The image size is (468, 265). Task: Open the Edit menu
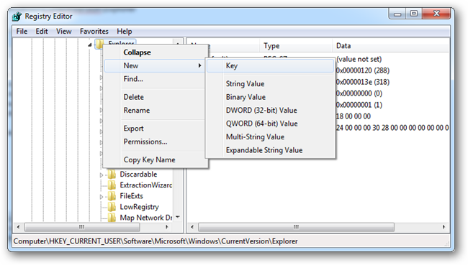42,32
